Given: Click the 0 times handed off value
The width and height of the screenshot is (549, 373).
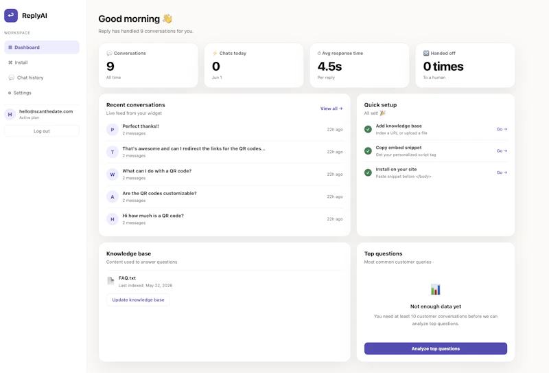Looking at the screenshot, I should 443,66.
